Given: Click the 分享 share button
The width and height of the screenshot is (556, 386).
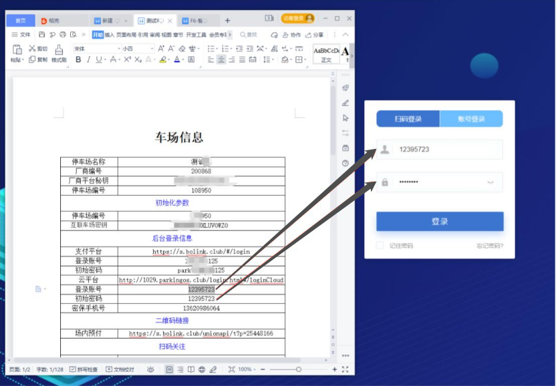Looking at the screenshot, I should pos(315,35).
